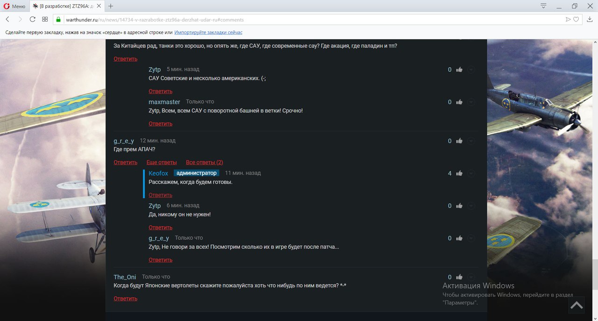Screen dimensions: 598x321
Task: Expand 'Все ответы (2)' link
Action: 205,162
